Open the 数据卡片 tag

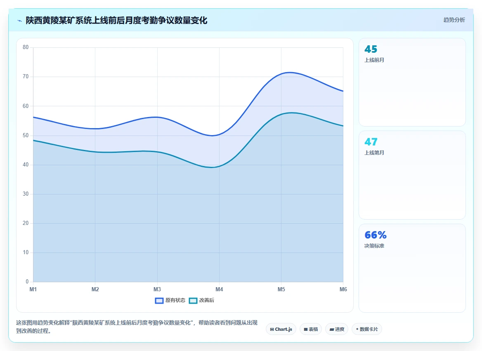[367, 329]
